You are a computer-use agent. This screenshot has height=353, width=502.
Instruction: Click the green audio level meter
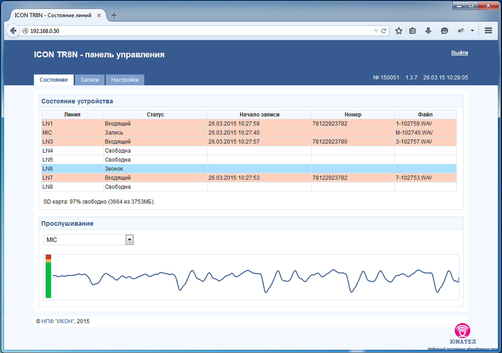click(49, 276)
